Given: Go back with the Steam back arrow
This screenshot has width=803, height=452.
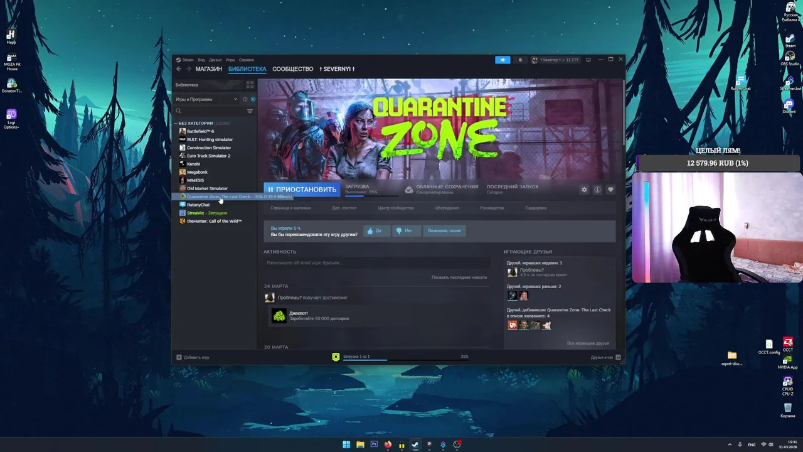Looking at the screenshot, I should [x=179, y=69].
